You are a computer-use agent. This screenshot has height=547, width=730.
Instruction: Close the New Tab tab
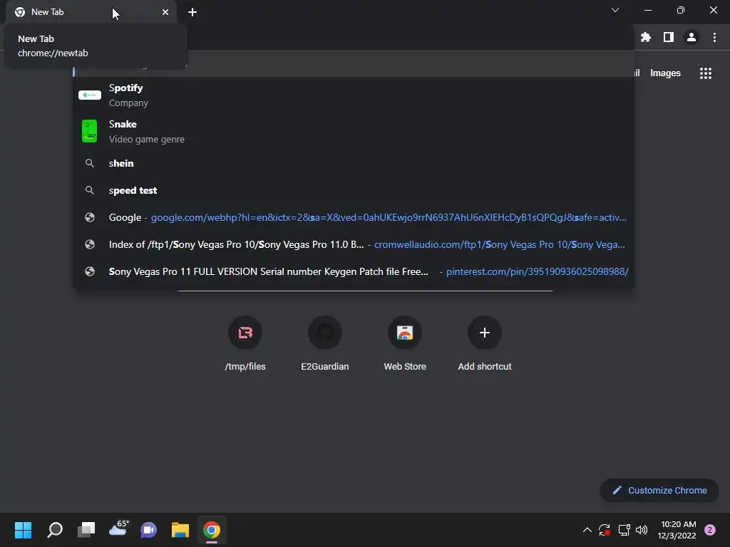pos(165,12)
